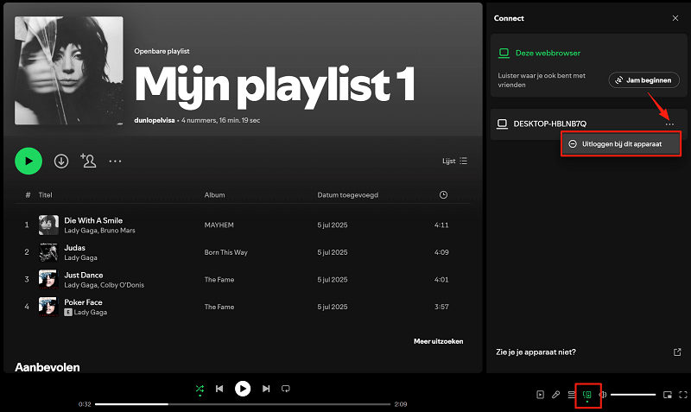Open the 'Just Dance' track title
The image size is (691, 412).
click(x=84, y=275)
